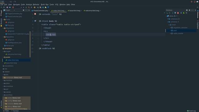Switch to base.html.twig editor tab
The height and width of the screenshot is (112, 199).
click(x=75, y=11)
